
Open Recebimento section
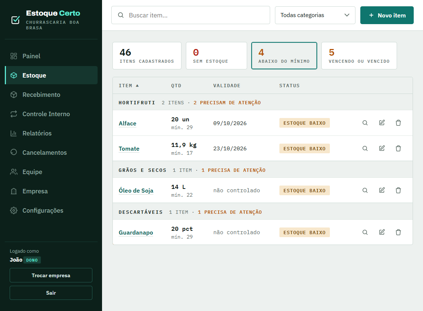click(51, 95)
